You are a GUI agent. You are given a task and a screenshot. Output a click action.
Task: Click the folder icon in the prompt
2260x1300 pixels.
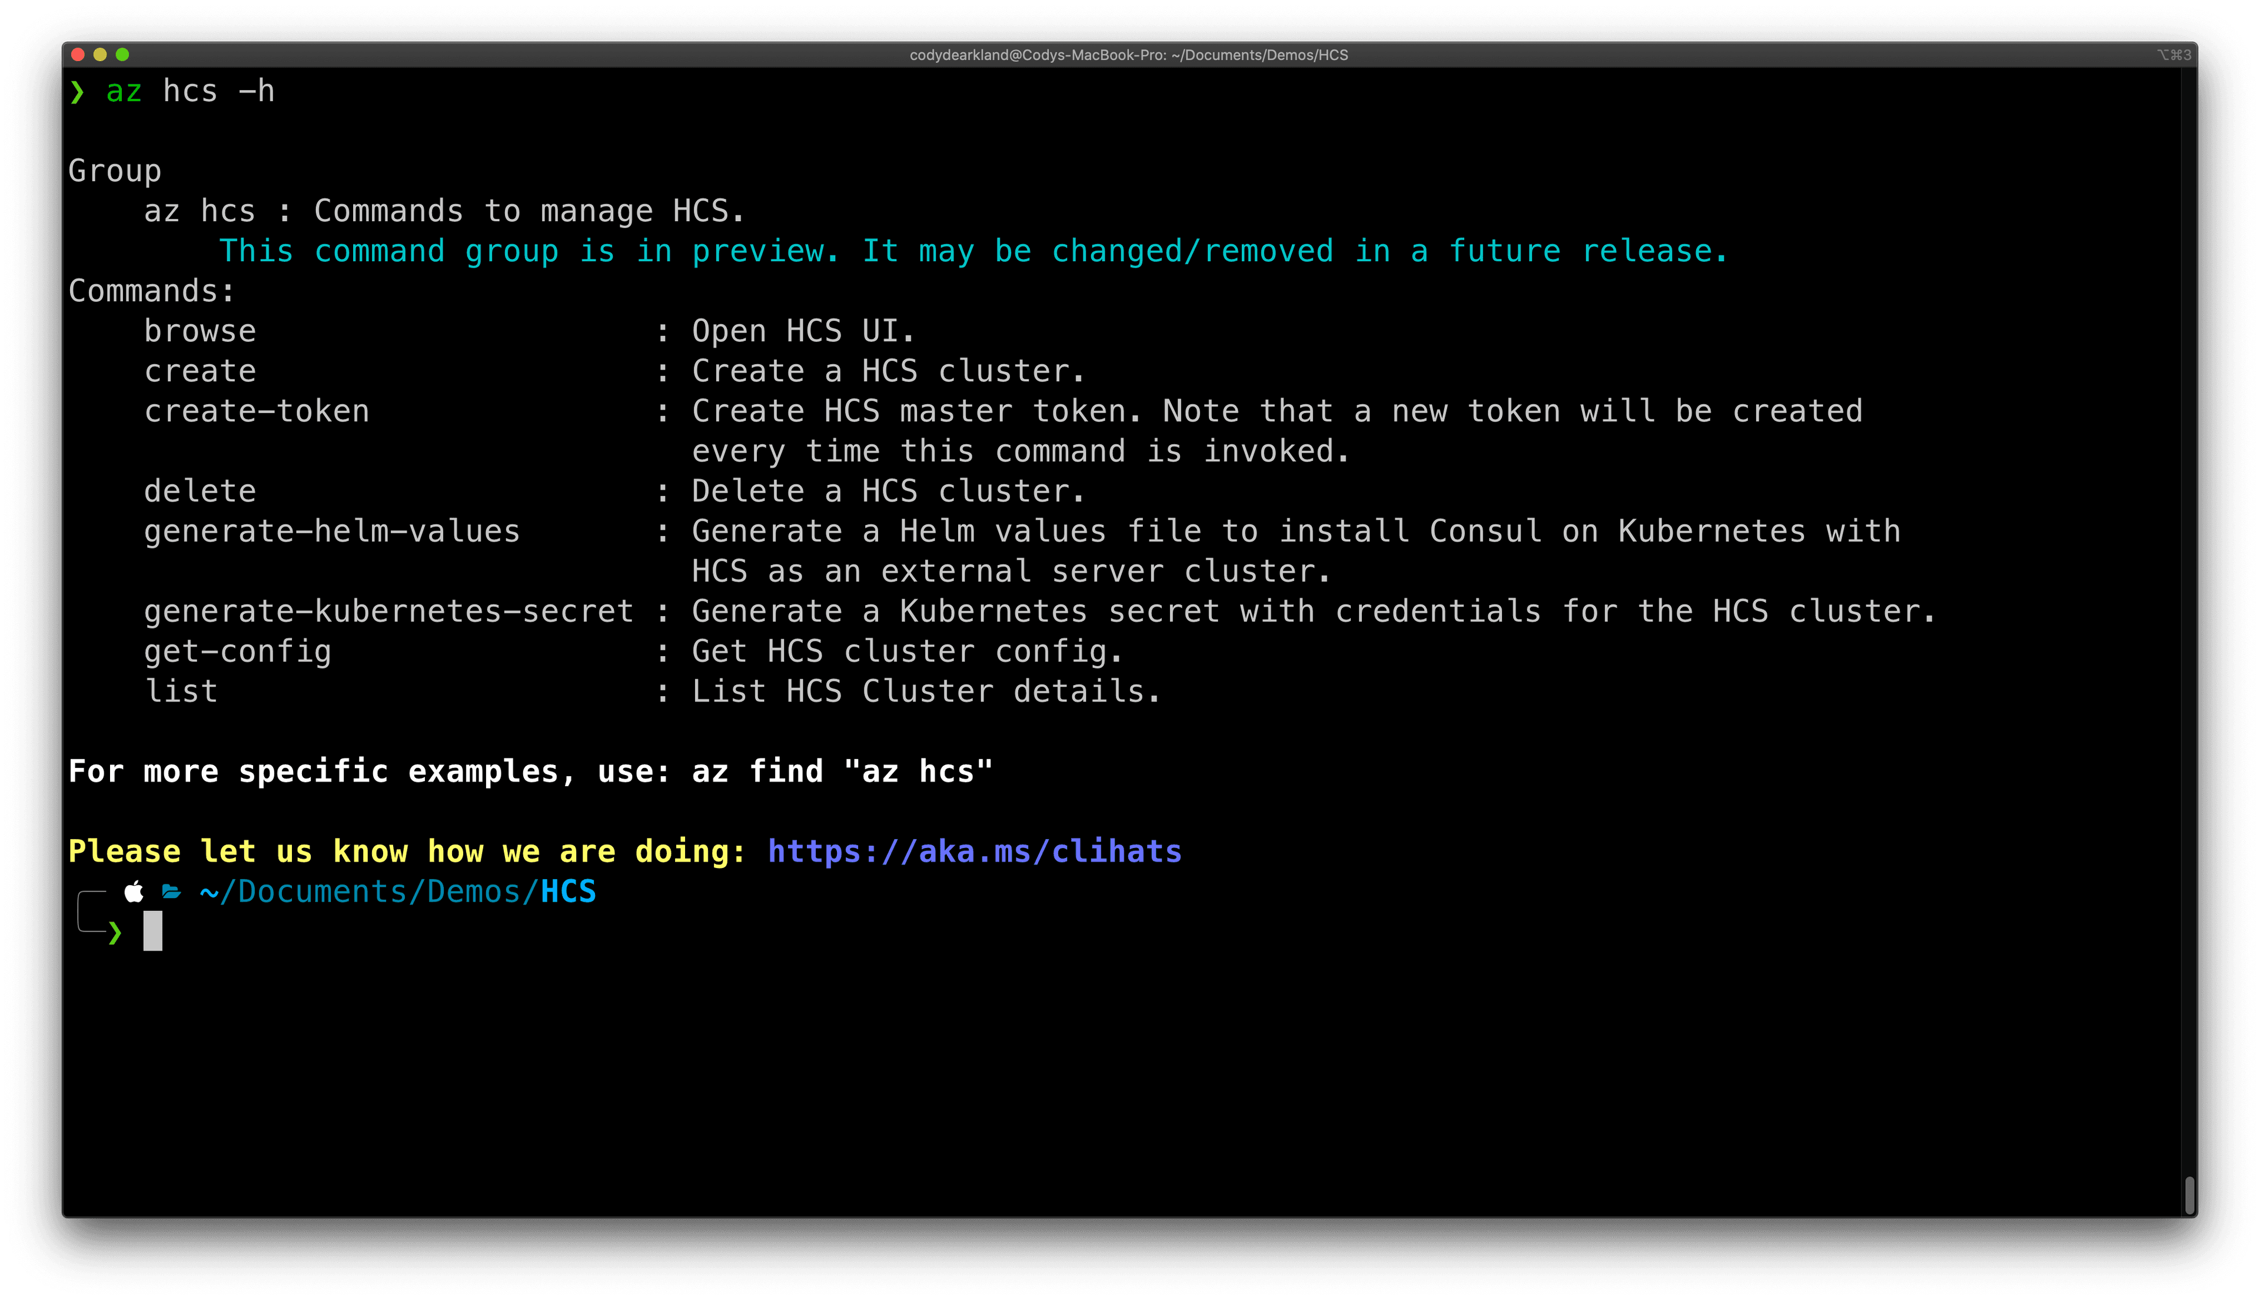click(171, 891)
